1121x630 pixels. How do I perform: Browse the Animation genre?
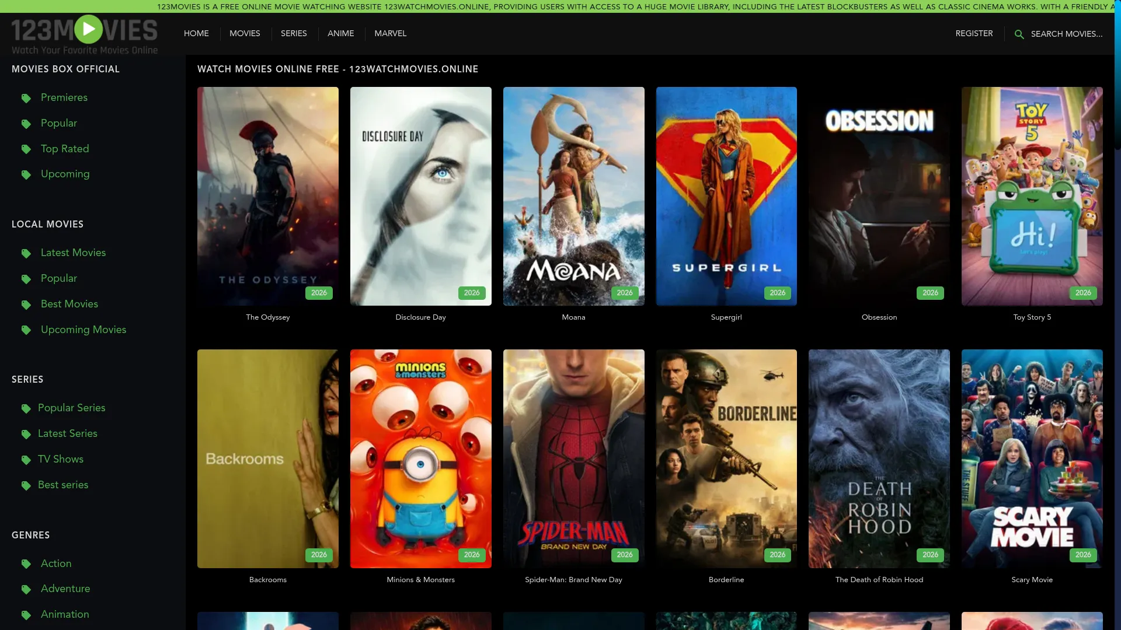tap(65, 614)
